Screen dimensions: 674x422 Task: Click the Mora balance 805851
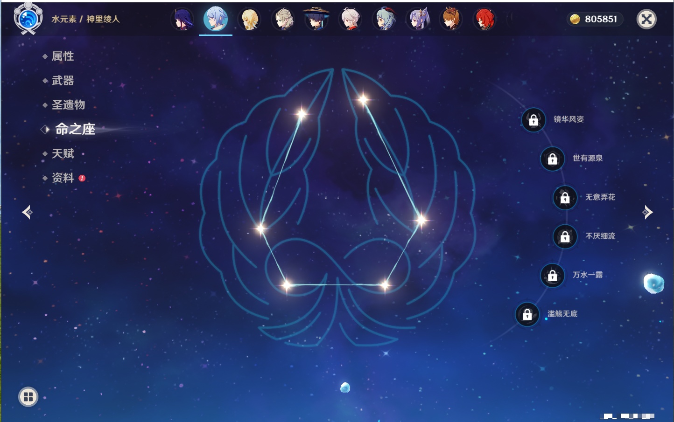point(601,19)
